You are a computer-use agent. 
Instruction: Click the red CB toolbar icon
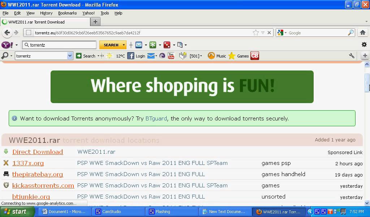[255, 56]
